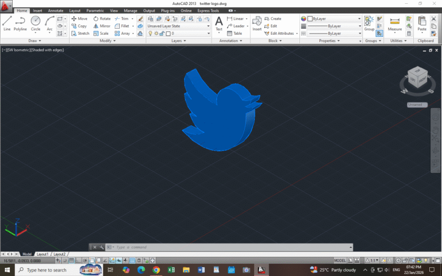This screenshot has height=276, width=442.
Task: Click the Leader annotation tool
Action: point(236,26)
